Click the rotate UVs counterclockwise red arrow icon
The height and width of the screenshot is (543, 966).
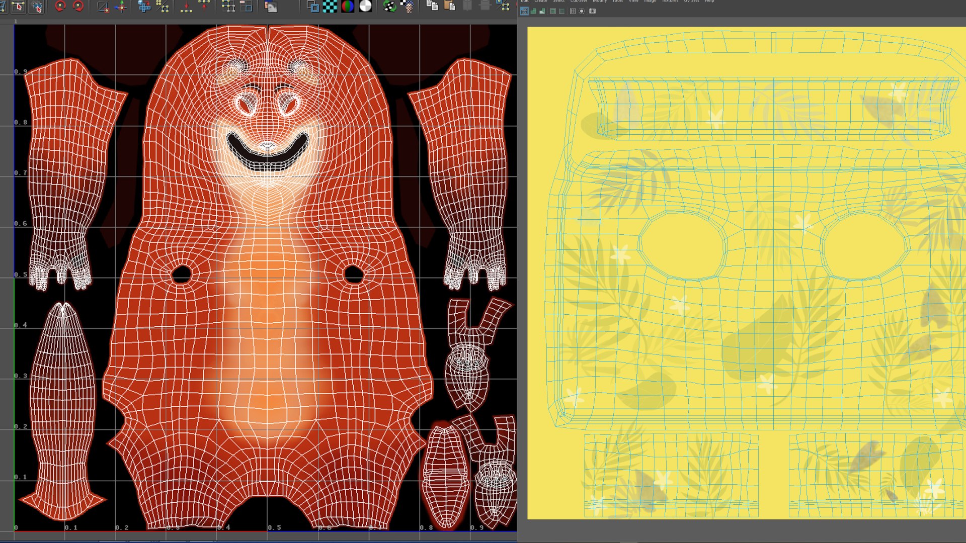click(60, 6)
